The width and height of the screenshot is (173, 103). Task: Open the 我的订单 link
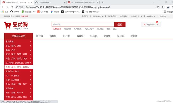click(85, 16)
